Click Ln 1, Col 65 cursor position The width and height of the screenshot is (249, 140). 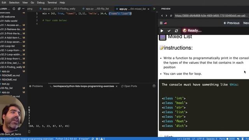[x=183, y=139]
